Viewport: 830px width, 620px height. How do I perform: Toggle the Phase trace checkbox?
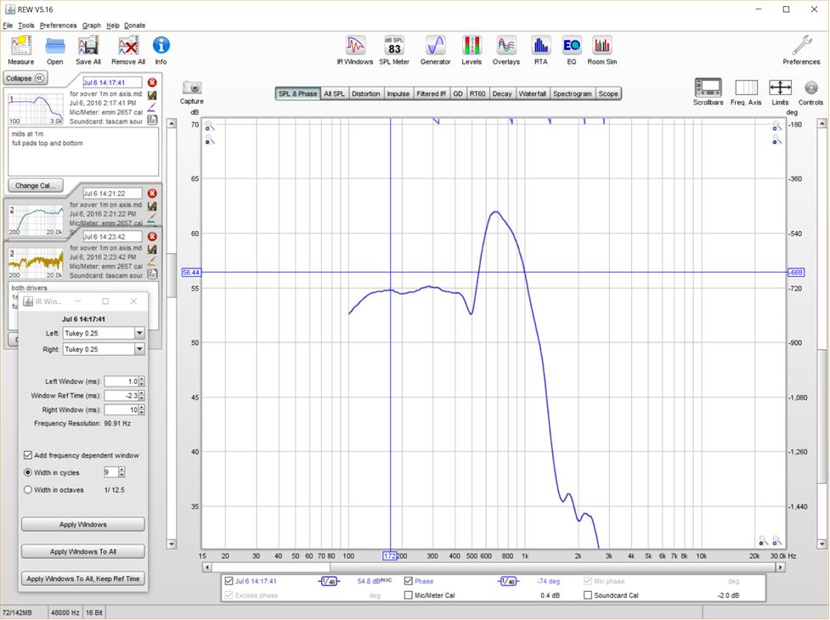coord(408,581)
